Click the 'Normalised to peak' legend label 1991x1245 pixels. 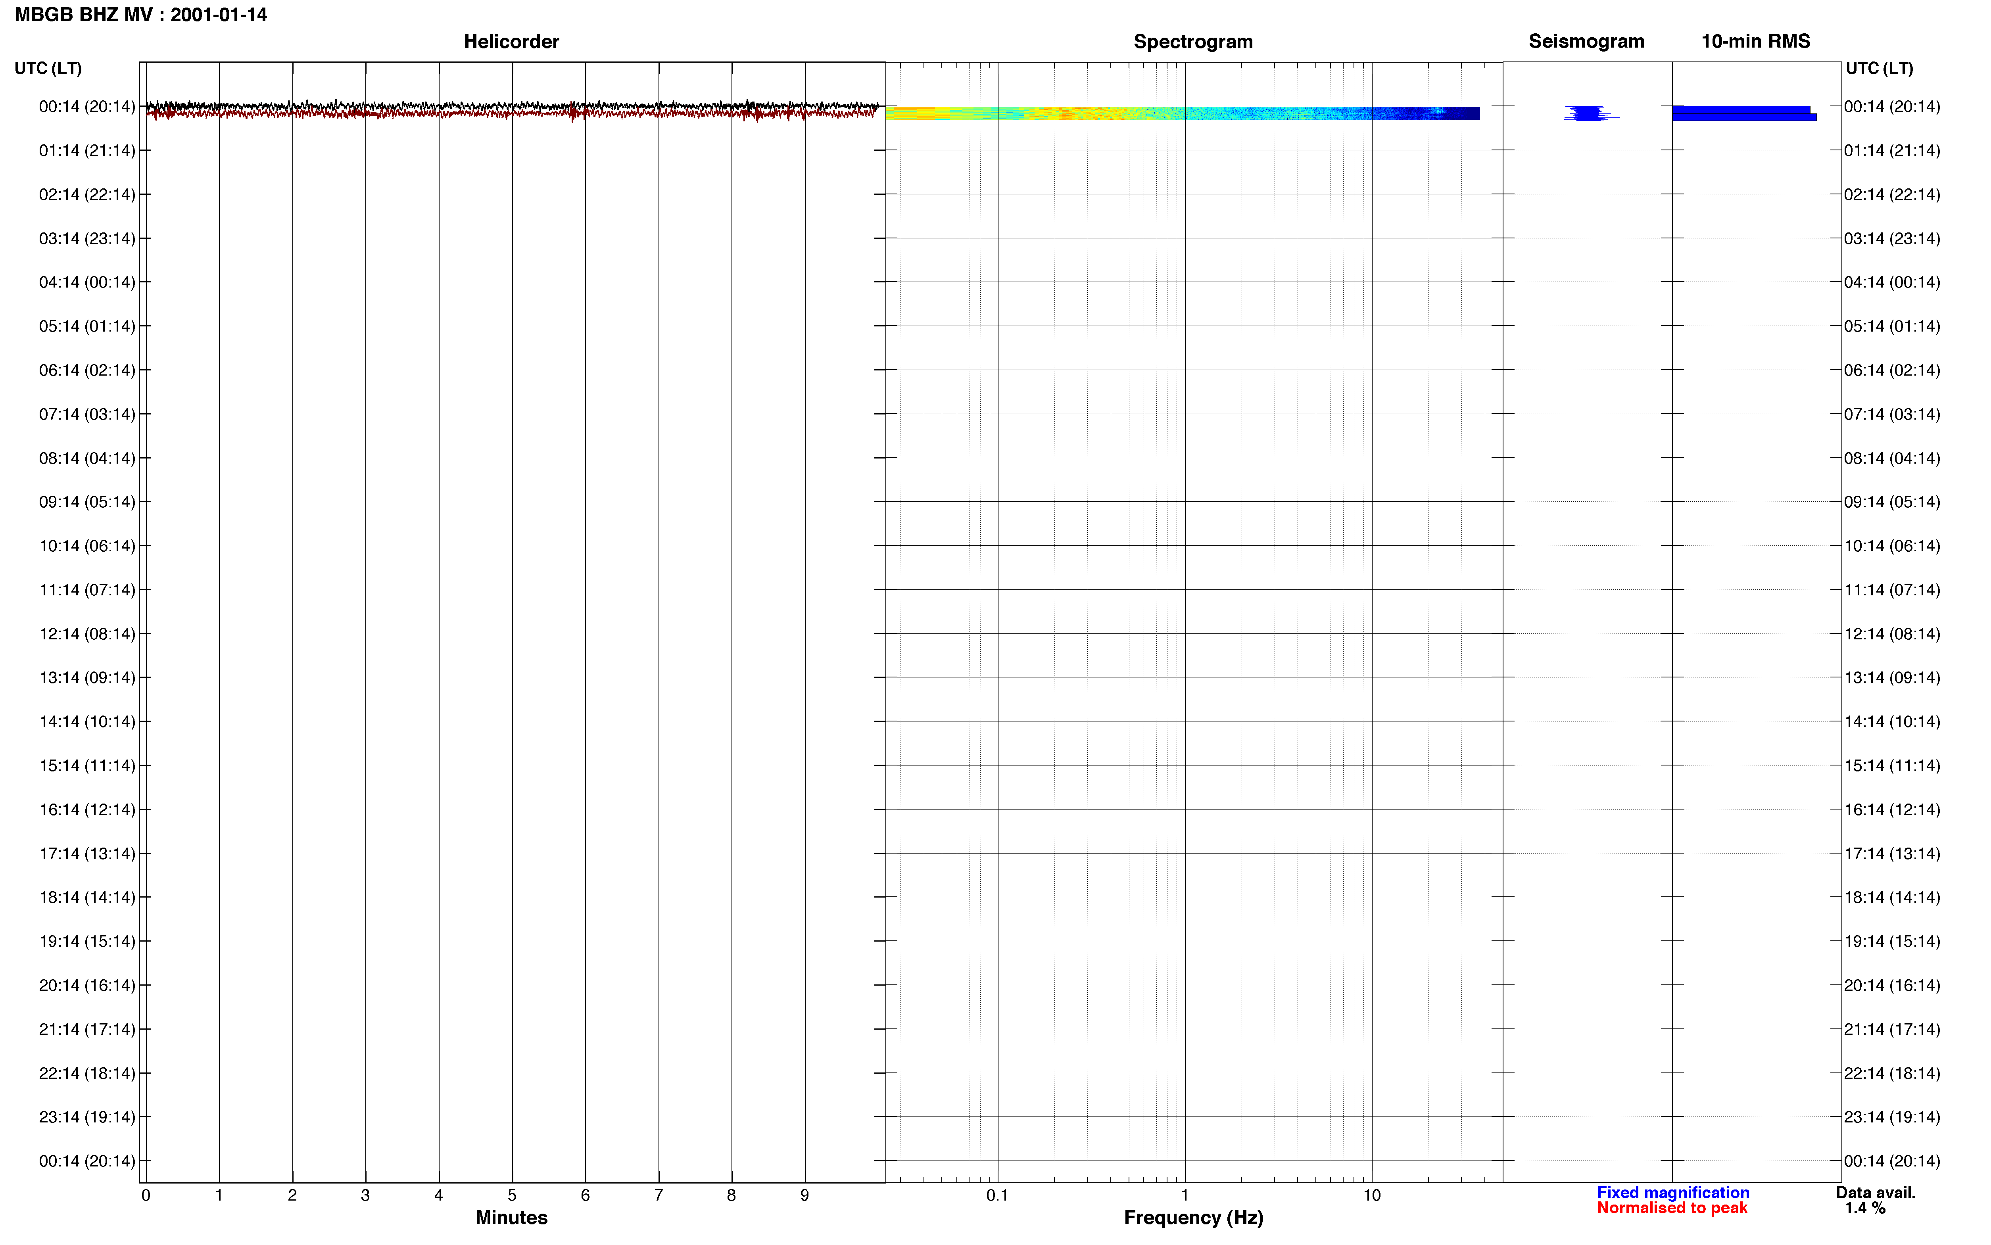(1672, 1208)
